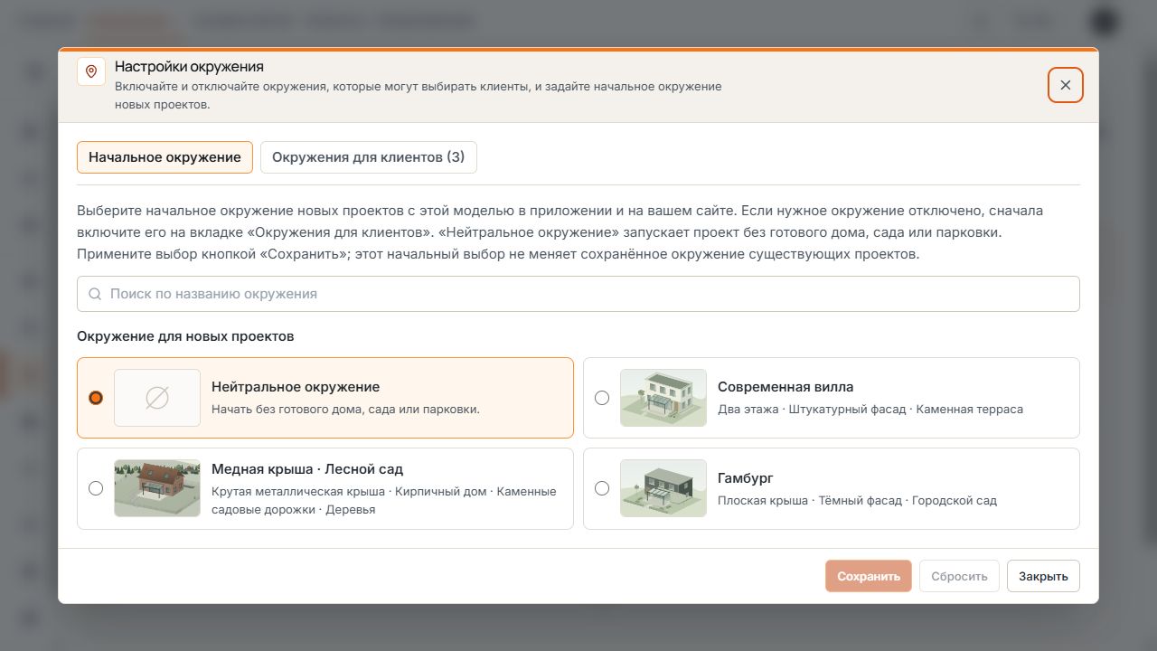
Task: Click the Современная вилла house thumbnail
Action: 663,398
